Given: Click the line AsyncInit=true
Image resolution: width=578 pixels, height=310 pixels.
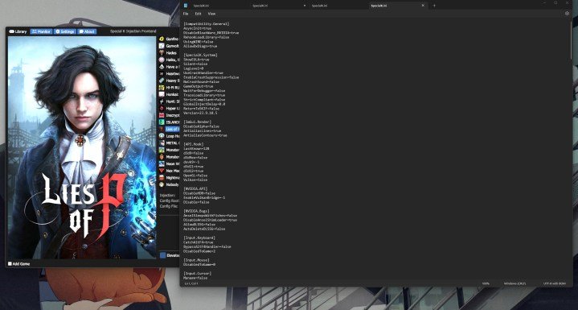Looking at the screenshot, I should [197, 28].
